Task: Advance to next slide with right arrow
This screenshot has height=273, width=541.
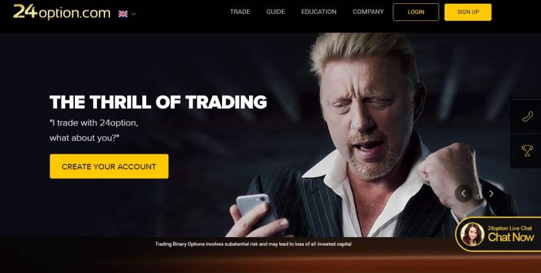Action: pos(491,193)
